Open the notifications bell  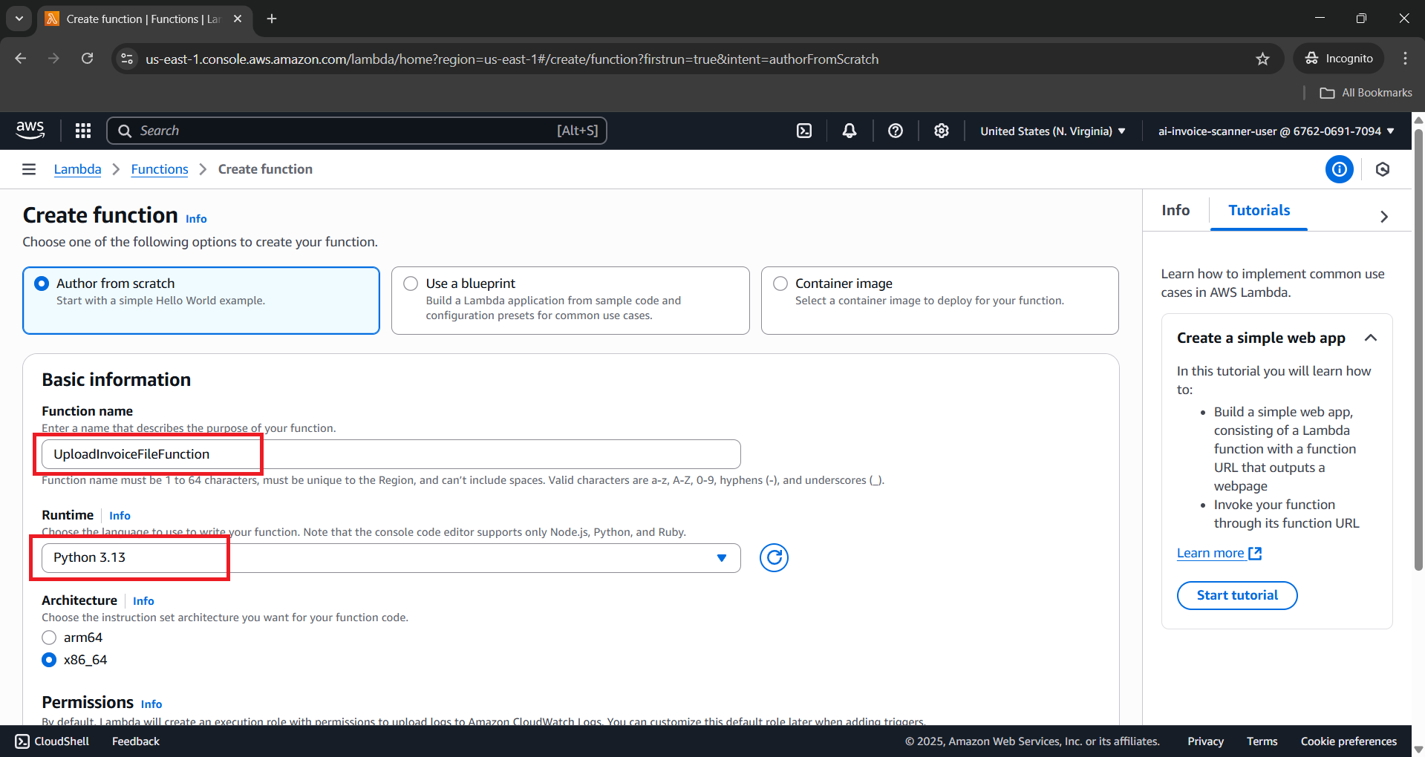point(849,131)
